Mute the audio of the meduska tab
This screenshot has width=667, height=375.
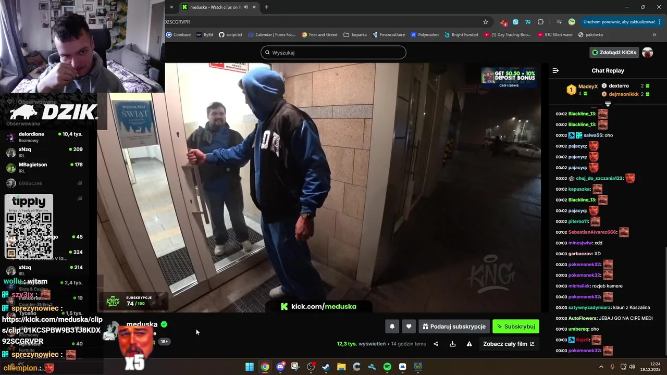tap(245, 7)
